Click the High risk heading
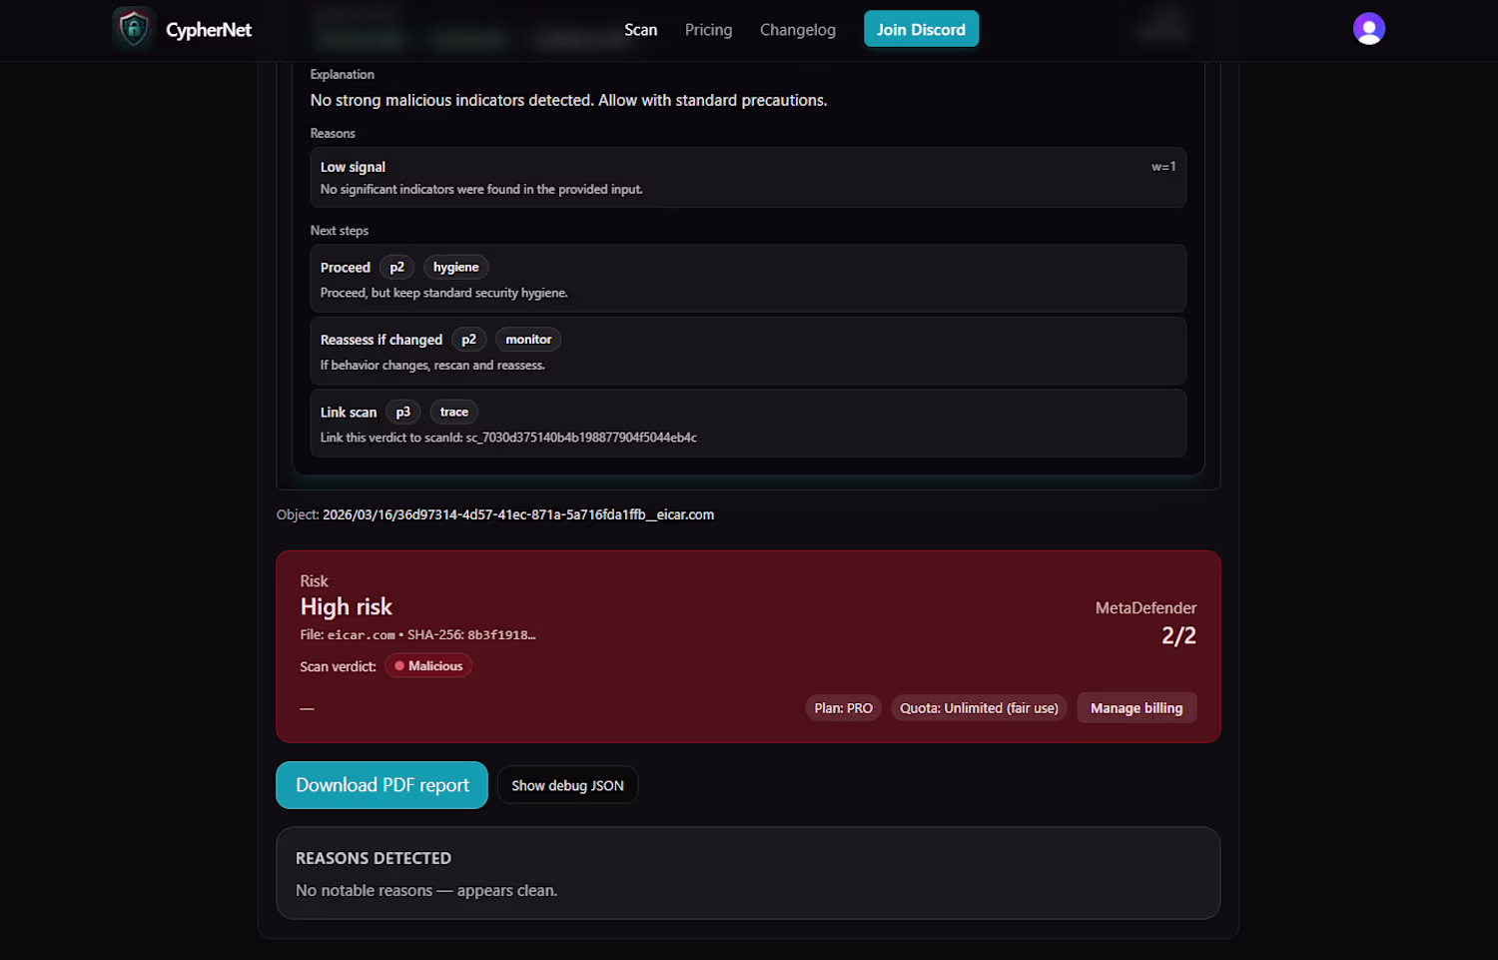This screenshot has height=960, width=1498. coord(347,606)
